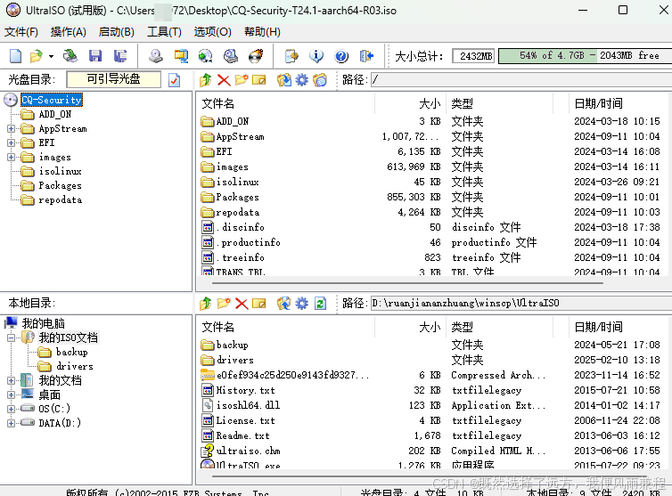Expand the DATA(D:) drive node

pos(12,423)
